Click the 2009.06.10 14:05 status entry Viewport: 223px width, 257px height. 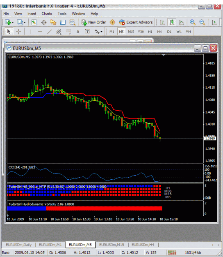[x=30, y=252]
